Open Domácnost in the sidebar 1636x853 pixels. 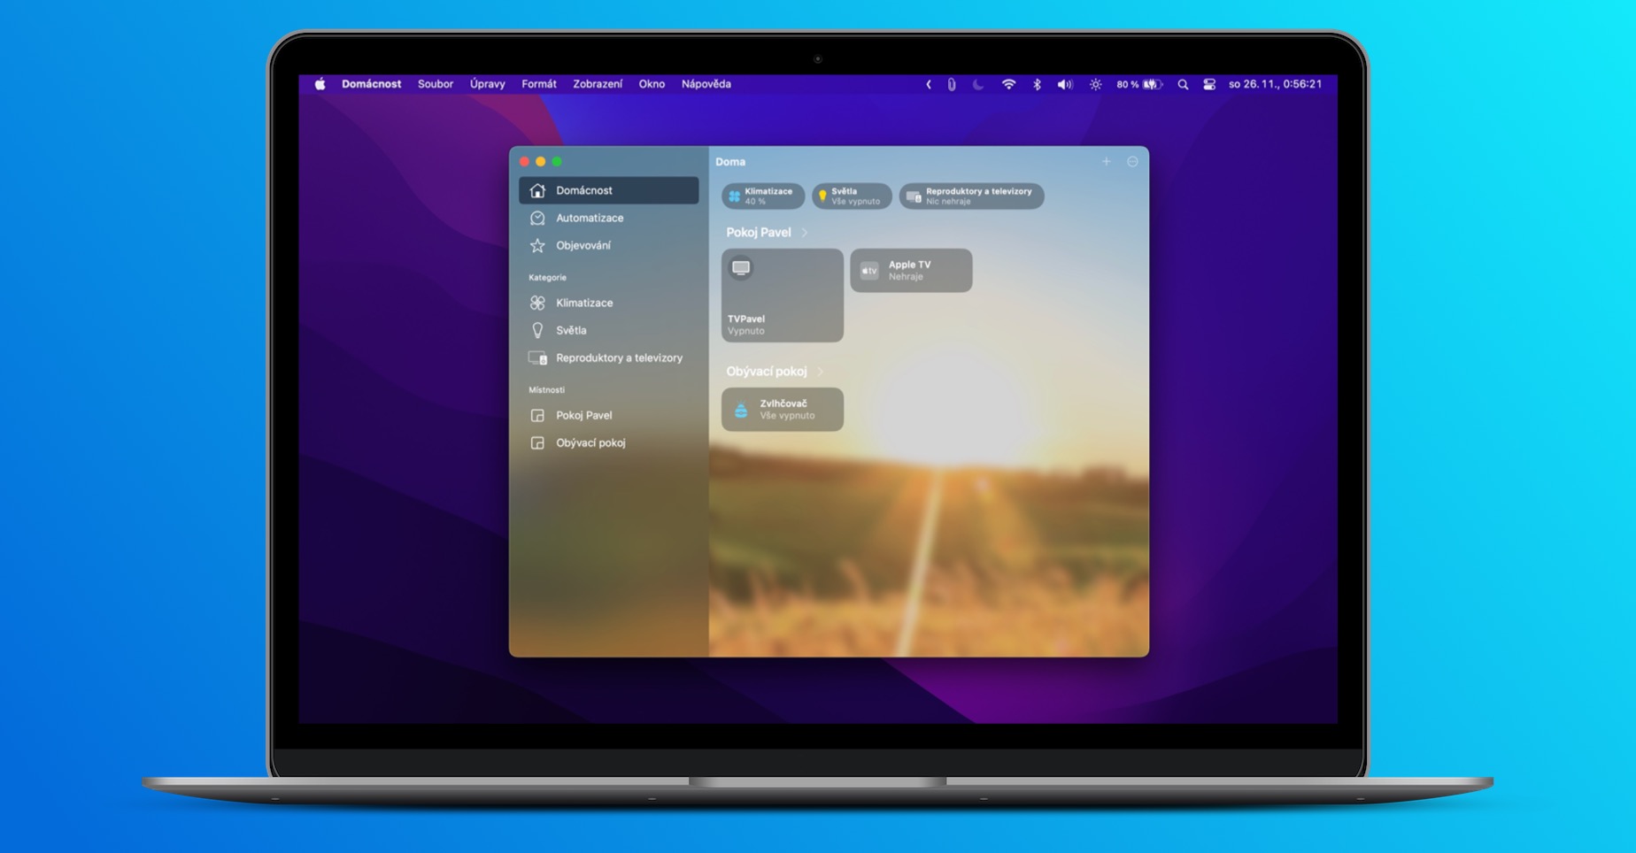tap(608, 190)
